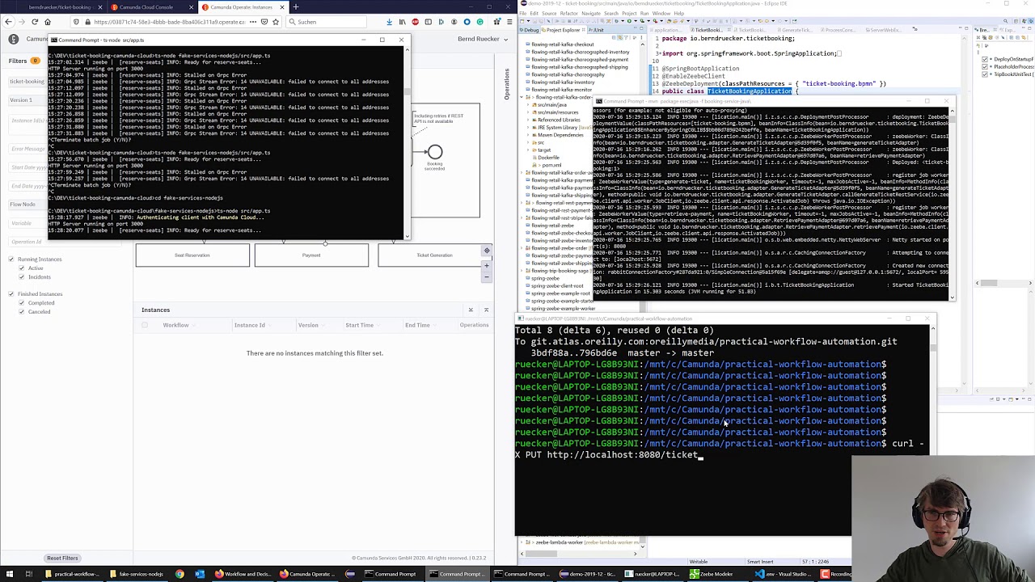Open a new Firefox tab
The image size is (1035, 582).
(x=295, y=7)
